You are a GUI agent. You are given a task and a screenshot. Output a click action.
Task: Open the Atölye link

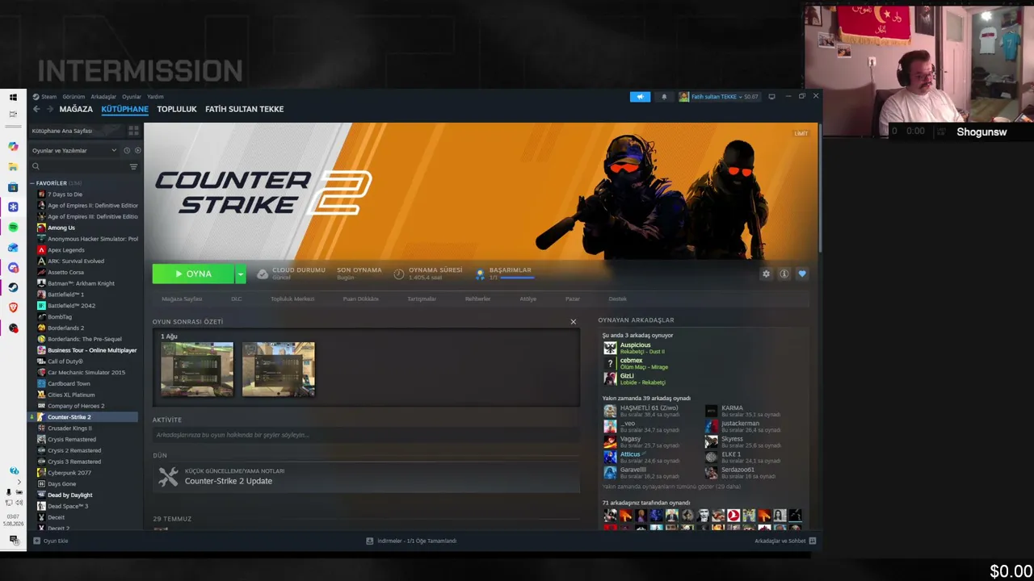[528, 299]
